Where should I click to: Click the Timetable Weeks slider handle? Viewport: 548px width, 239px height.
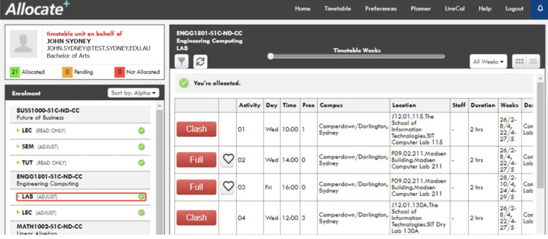pyautogui.click(x=270, y=56)
